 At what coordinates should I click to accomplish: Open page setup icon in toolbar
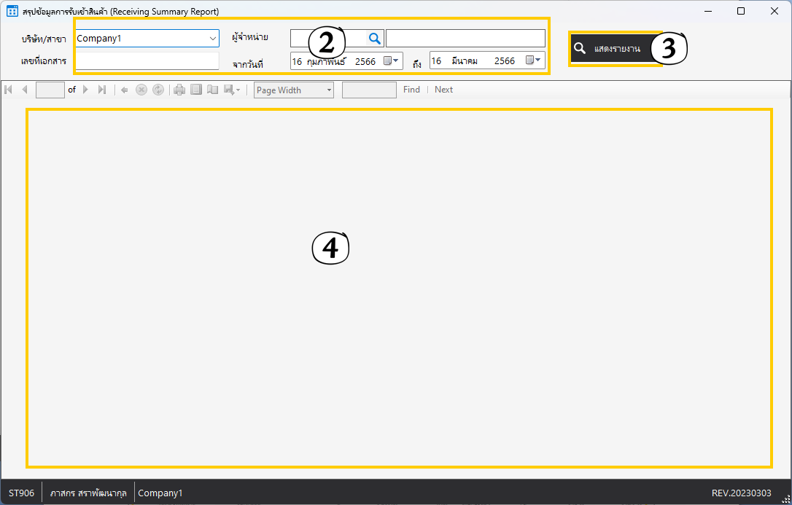tap(213, 90)
